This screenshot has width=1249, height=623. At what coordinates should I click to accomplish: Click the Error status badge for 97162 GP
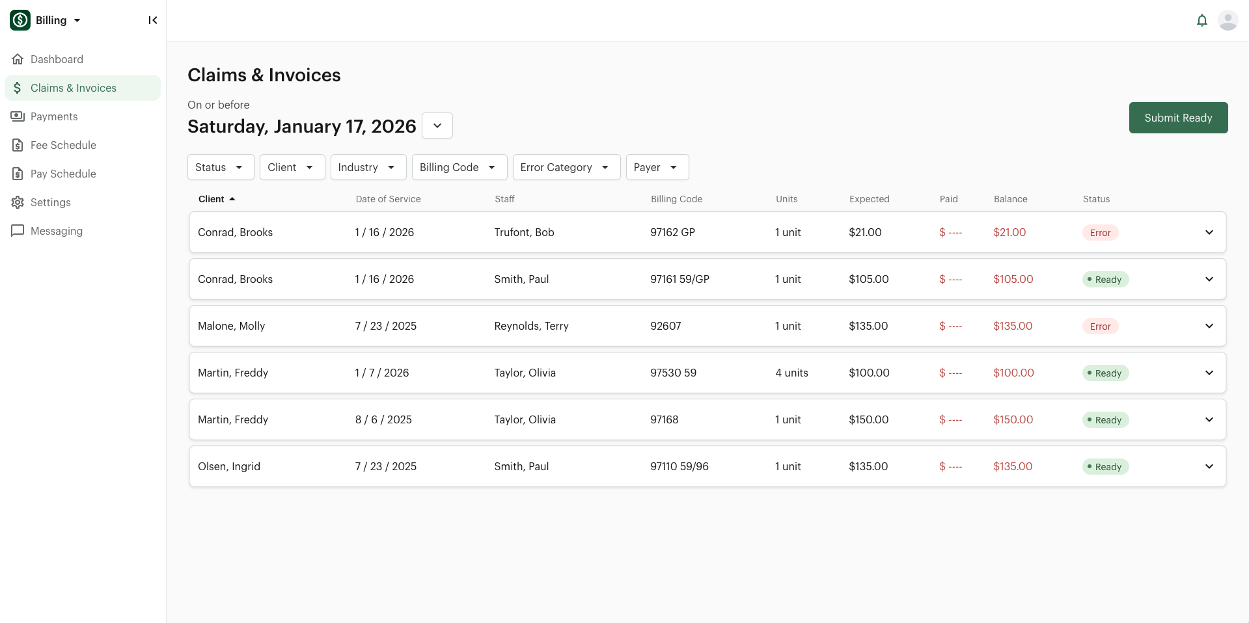point(1100,233)
